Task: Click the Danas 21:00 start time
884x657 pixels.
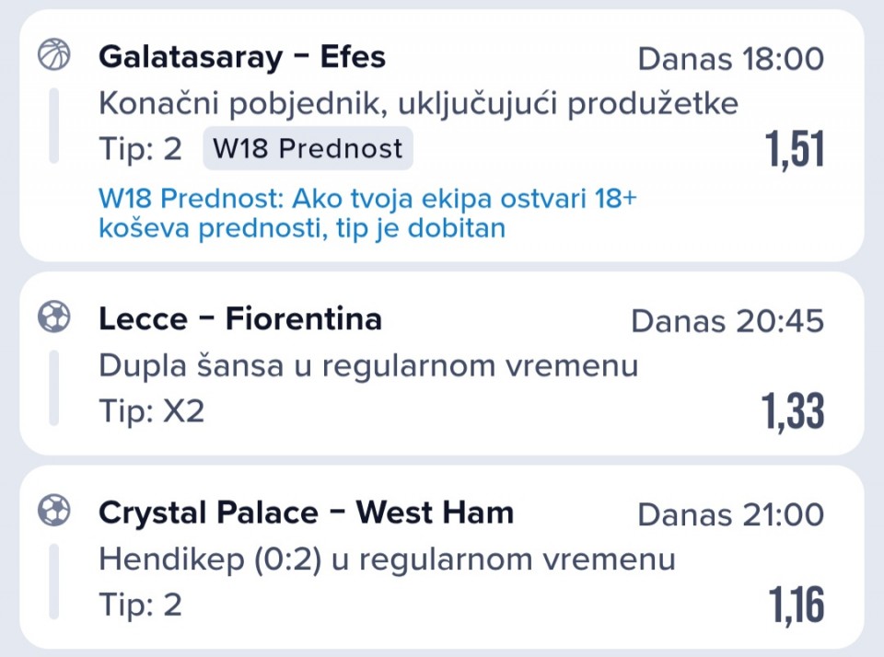Action: (730, 514)
